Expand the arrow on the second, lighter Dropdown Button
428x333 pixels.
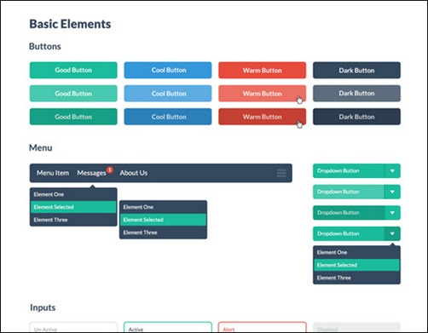392,192
